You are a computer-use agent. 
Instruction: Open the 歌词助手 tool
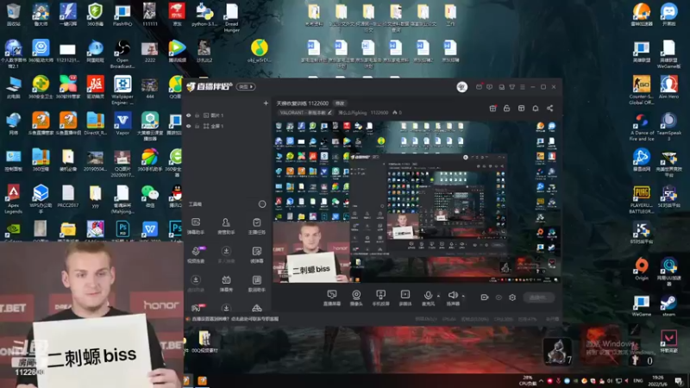256,284
